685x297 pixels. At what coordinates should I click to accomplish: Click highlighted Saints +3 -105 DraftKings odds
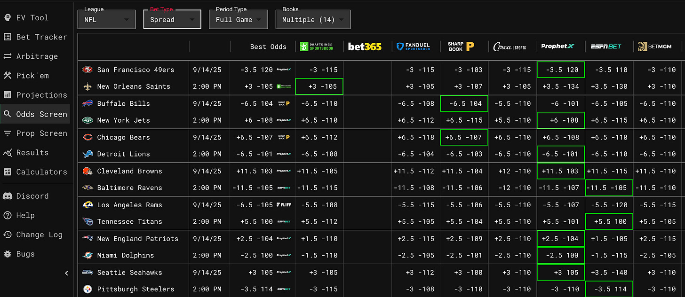coord(319,86)
